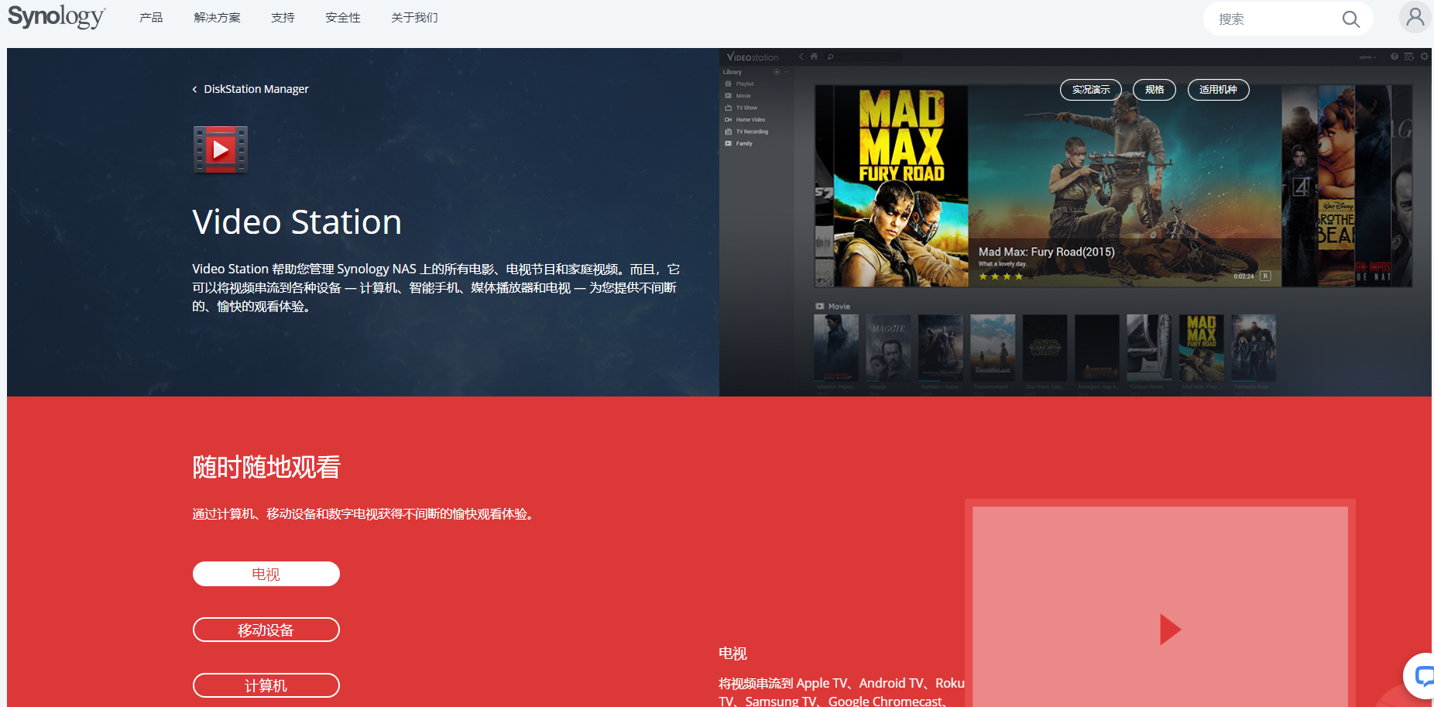Image resolution: width=1434 pixels, height=707 pixels.
Task: Click the search magnifier icon
Action: tap(1350, 19)
